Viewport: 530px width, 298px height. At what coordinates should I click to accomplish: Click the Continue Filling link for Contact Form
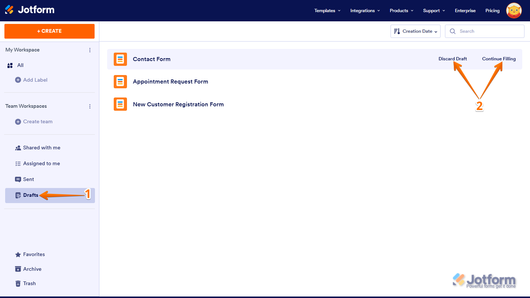[499, 58]
